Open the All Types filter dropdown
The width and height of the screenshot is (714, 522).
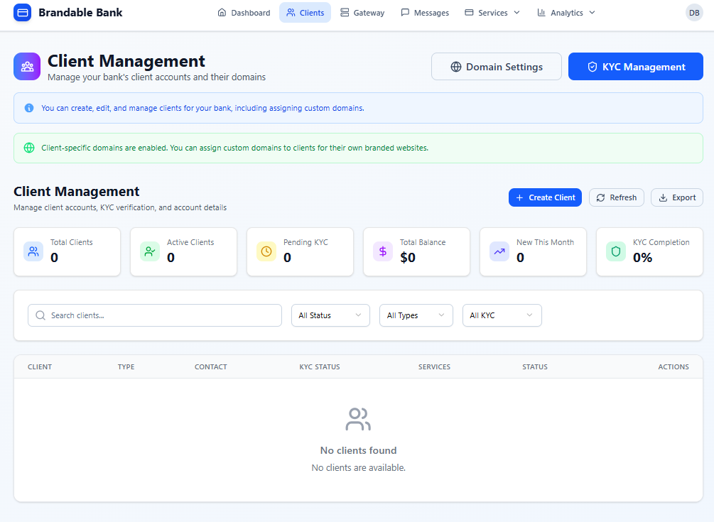416,315
